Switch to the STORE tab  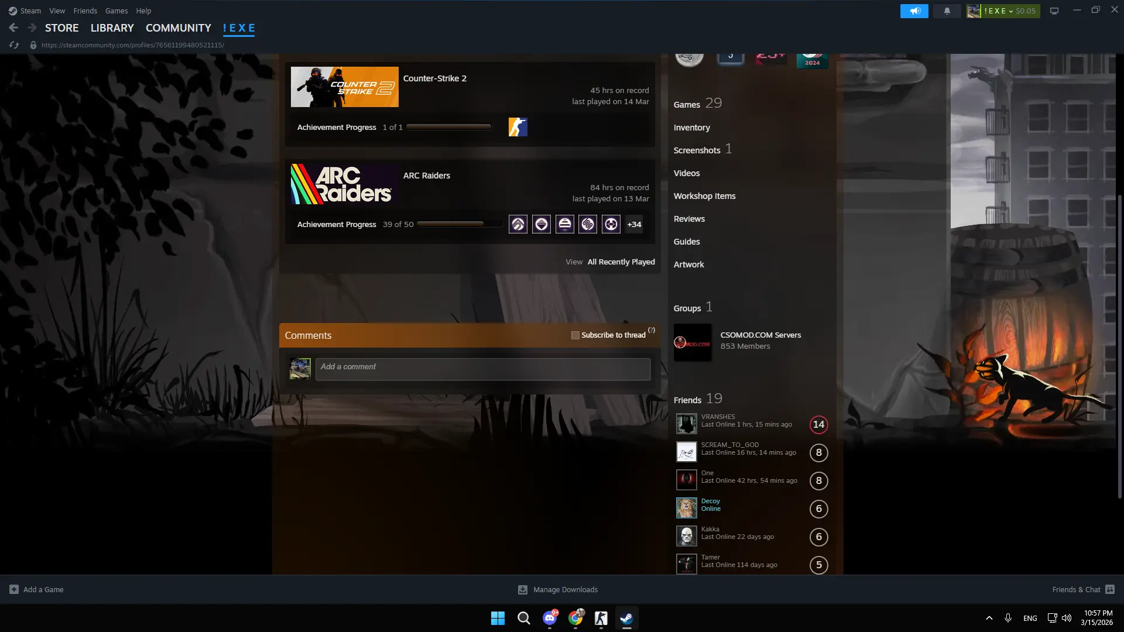point(62,28)
